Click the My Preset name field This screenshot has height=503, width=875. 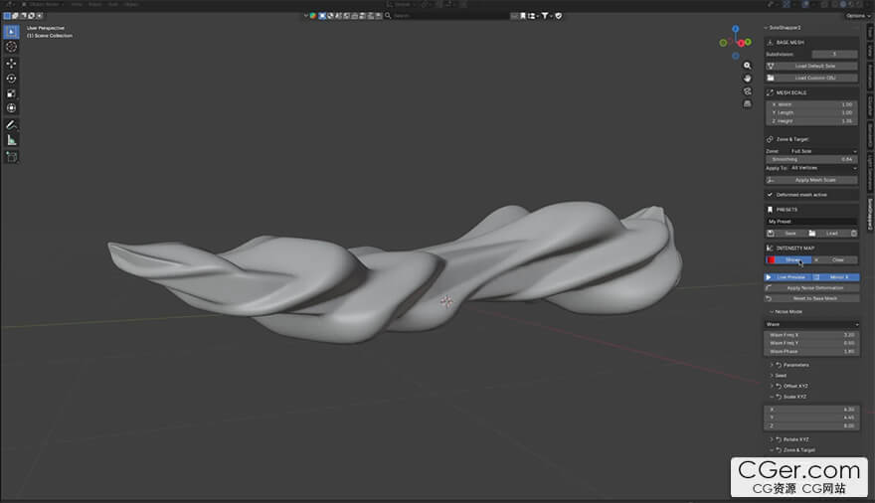point(811,222)
